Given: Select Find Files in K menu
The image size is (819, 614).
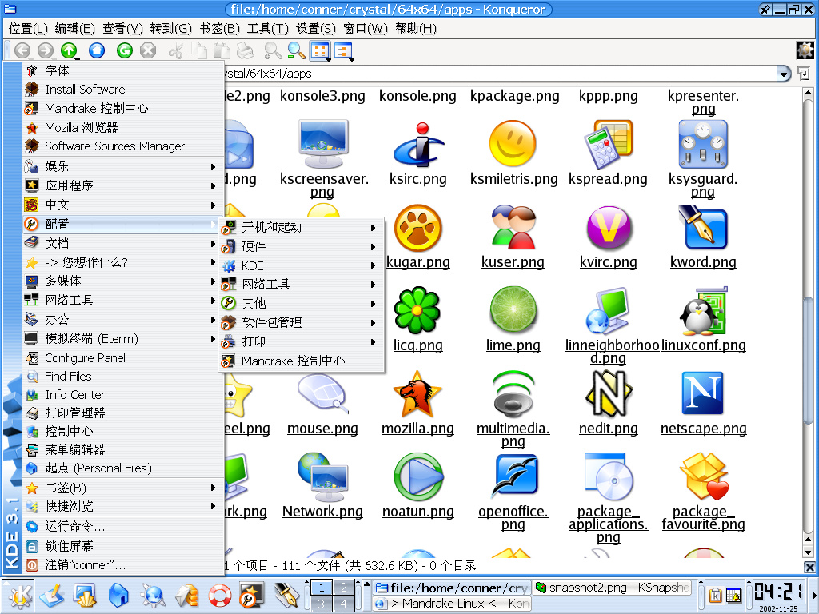Looking at the screenshot, I should click(123, 377).
